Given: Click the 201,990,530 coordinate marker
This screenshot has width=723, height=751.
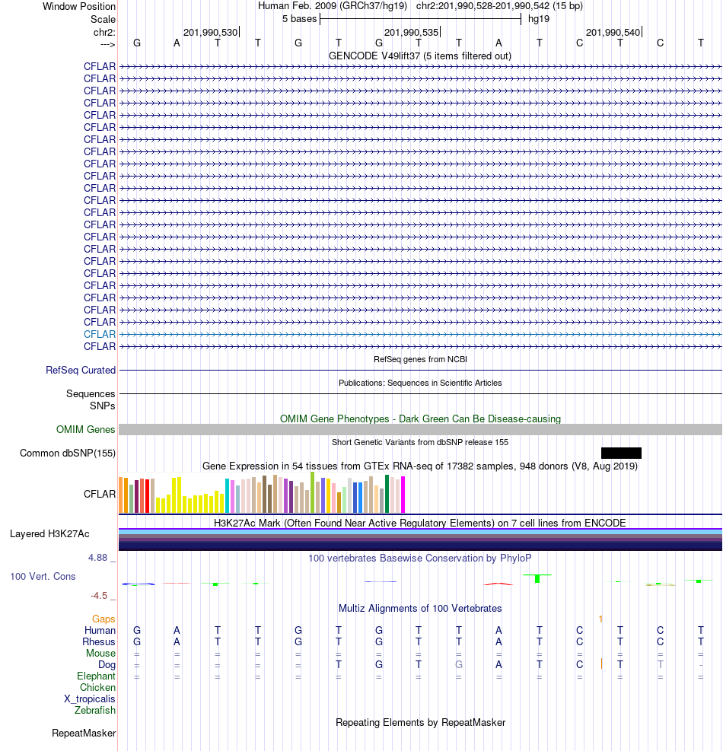Looking at the screenshot, I should (211, 32).
